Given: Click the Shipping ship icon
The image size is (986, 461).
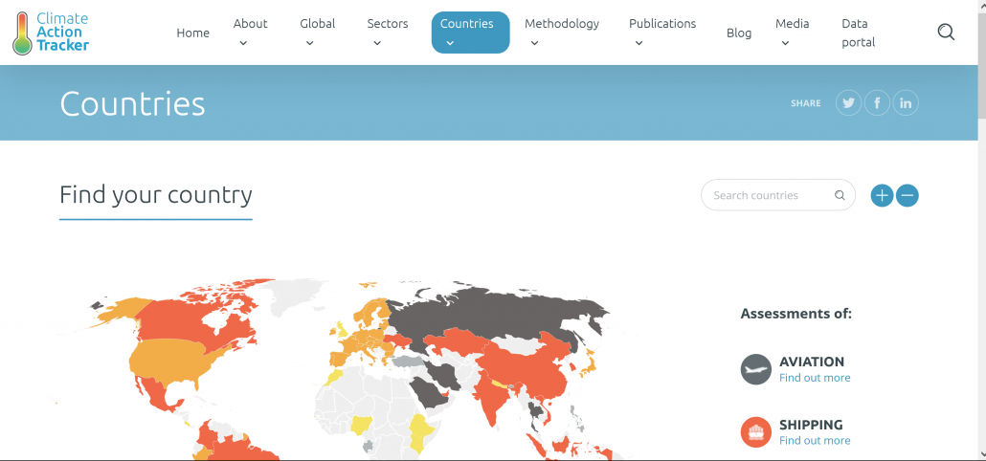Looking at the screenshot, I should coord(756,432).
